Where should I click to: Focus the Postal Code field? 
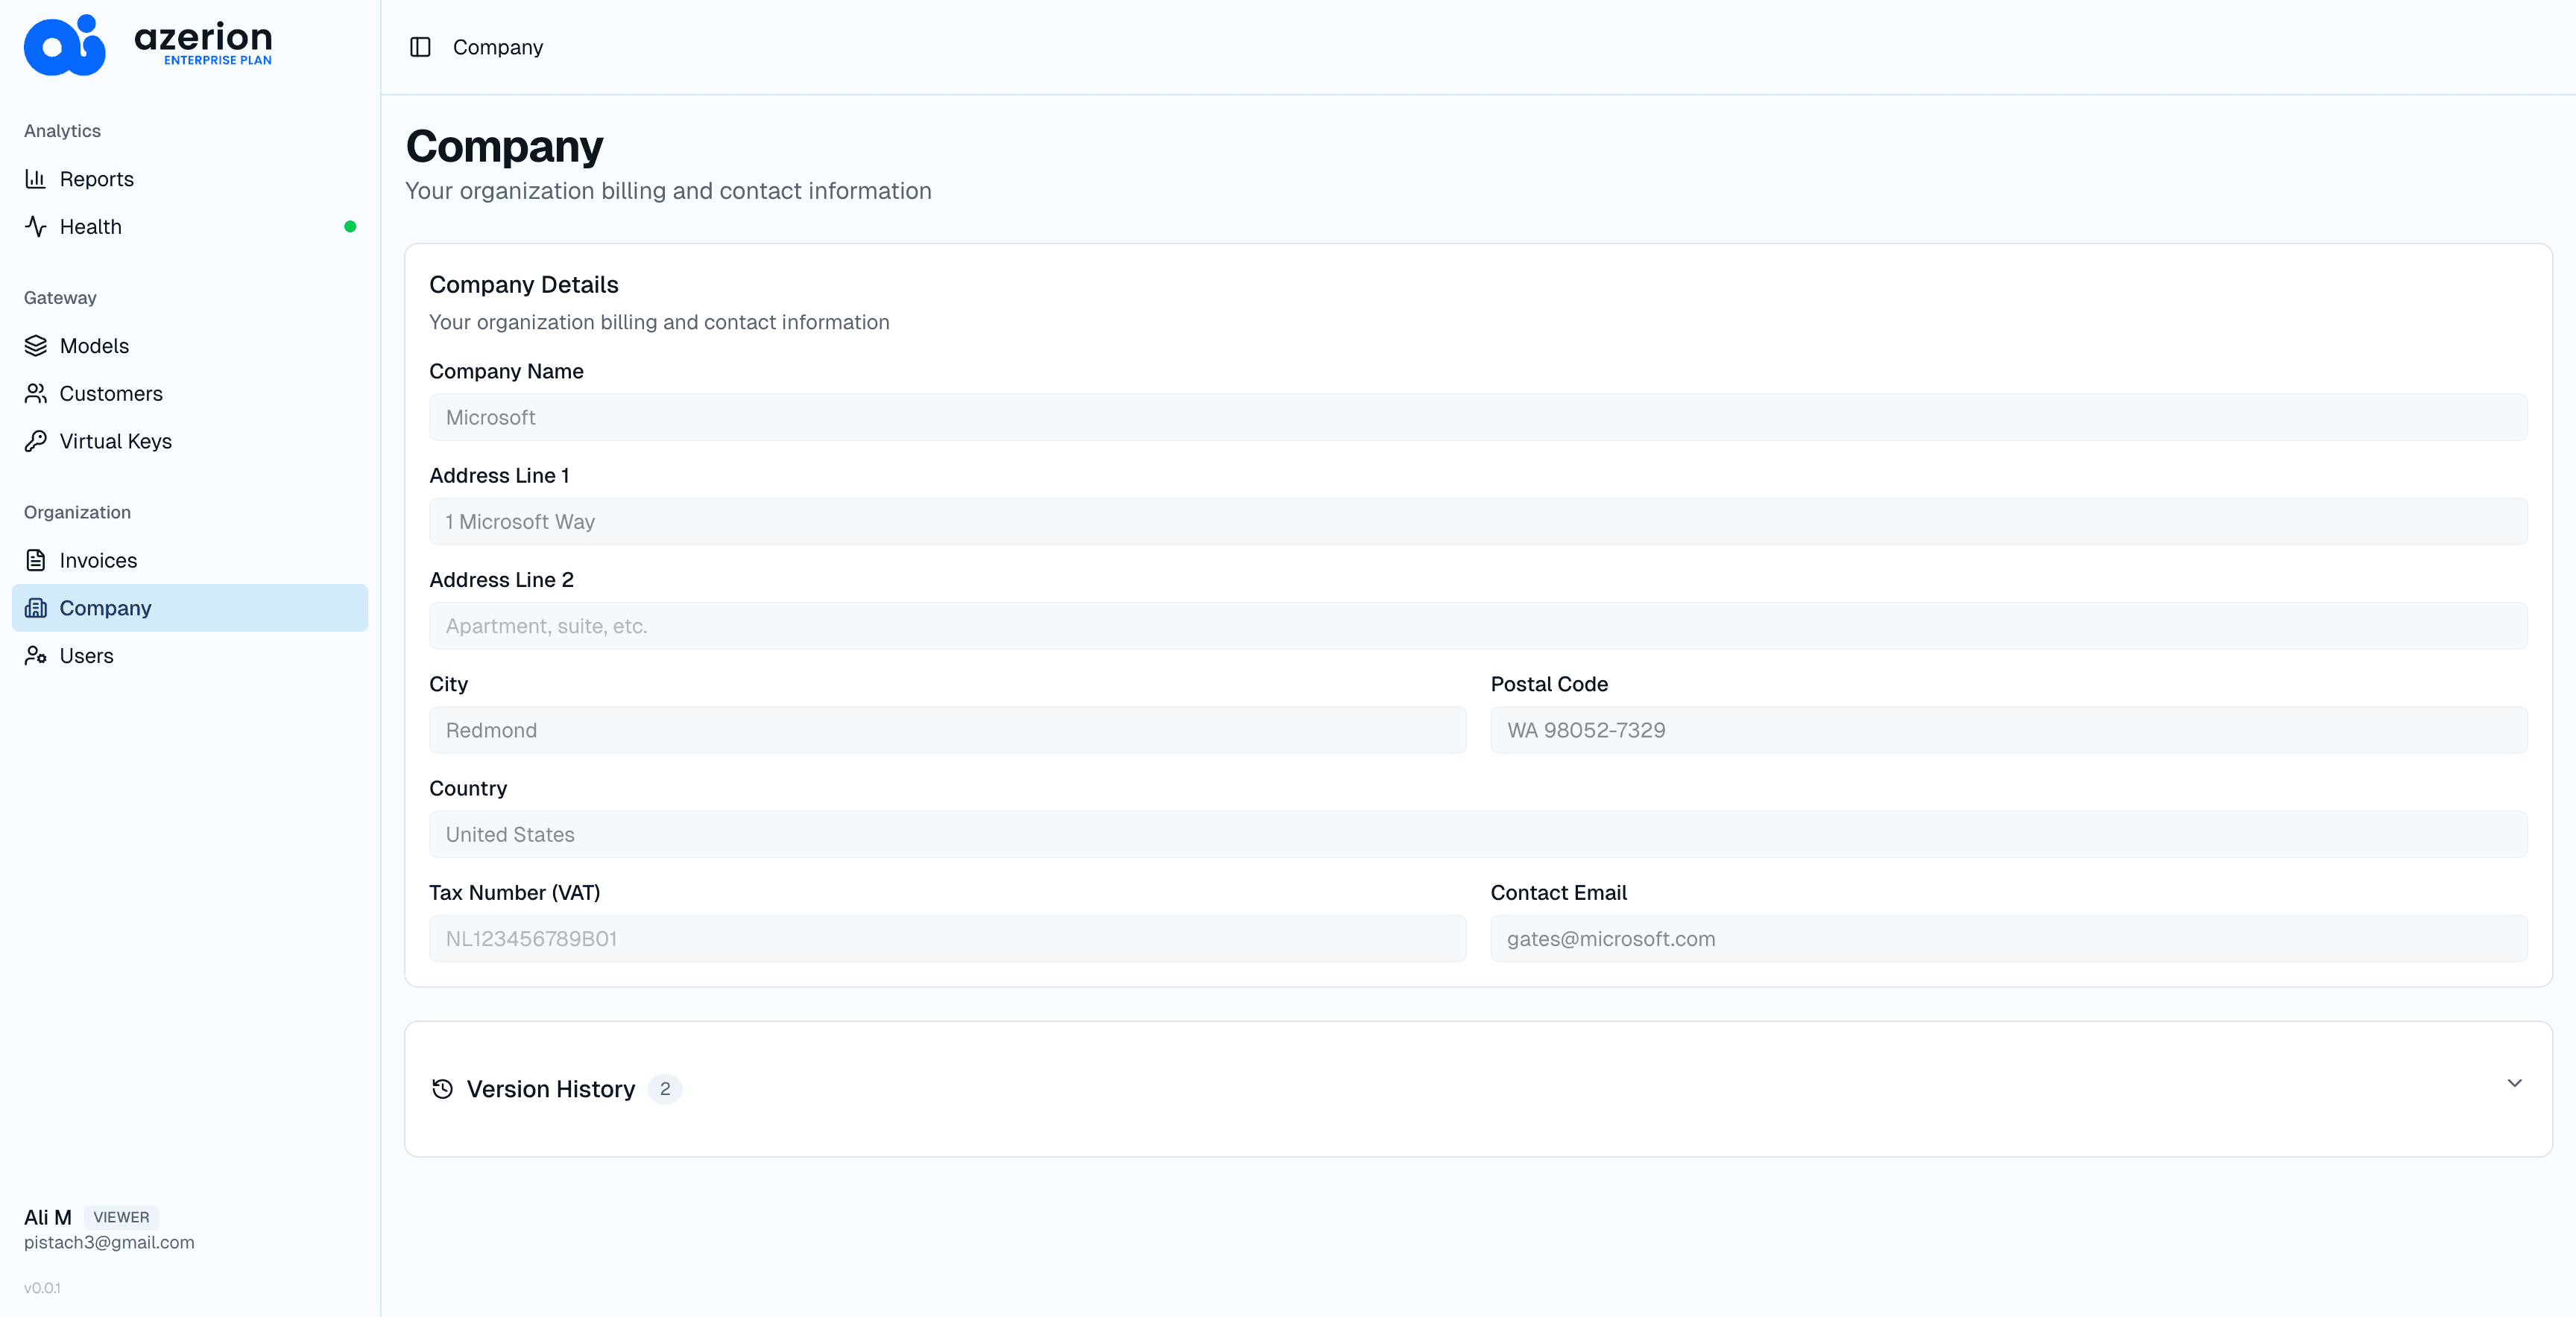[x=2008, y=731]
